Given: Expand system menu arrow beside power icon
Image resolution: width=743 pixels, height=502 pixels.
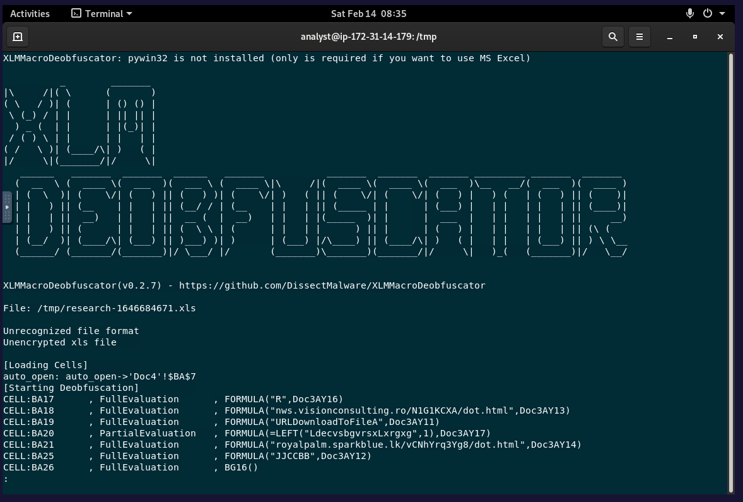Looking at the screenshot, I should 722,13.
